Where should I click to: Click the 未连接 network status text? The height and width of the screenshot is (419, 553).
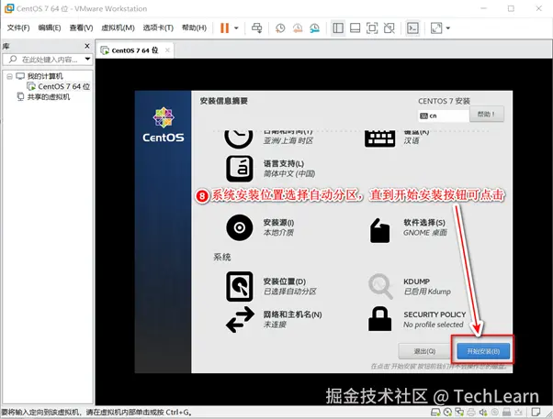(x=275, y=325)
